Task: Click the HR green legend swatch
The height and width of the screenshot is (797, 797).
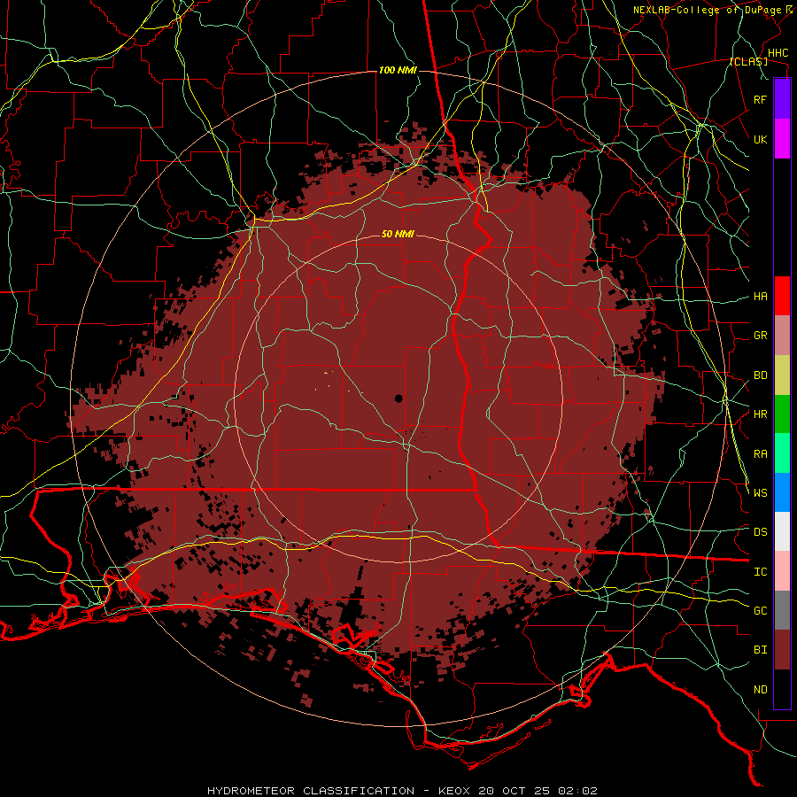Action: pos(782,414)
